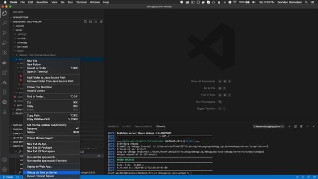Choose Set mocha-sidebar subdirectory
The width and height of the screenshot is (318, 179).
pos(52,125)
